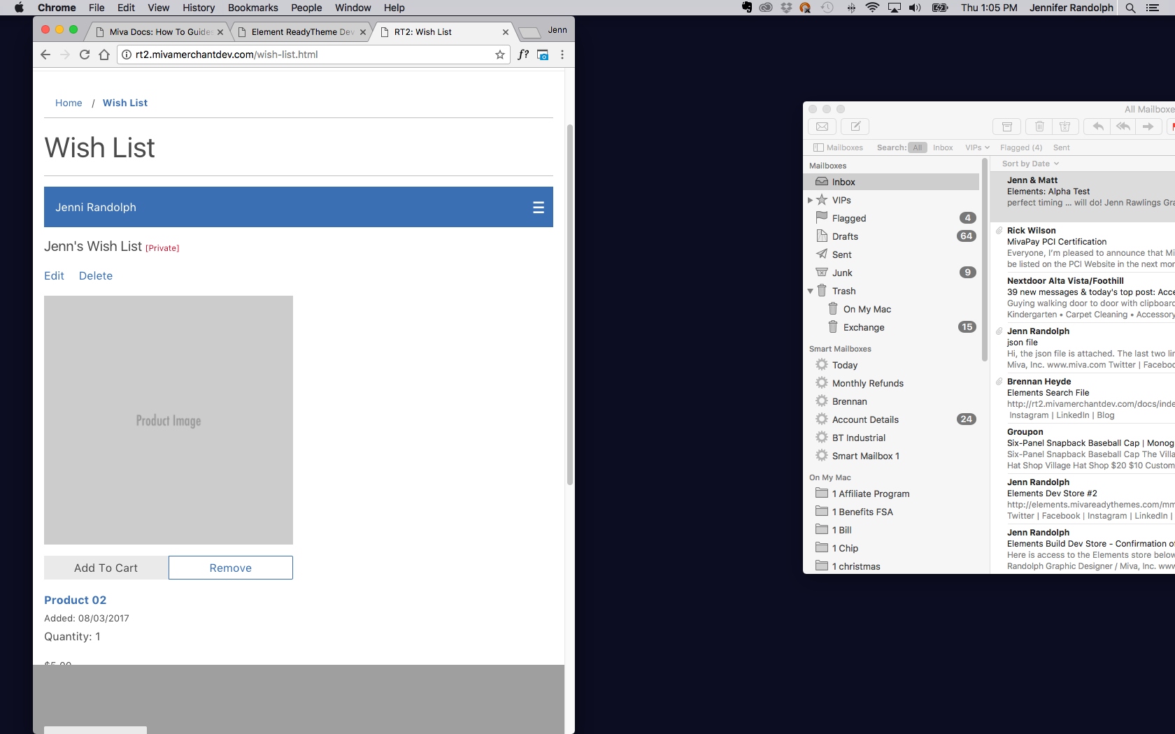Click the Chrome back arrow button
The height and width of the screenshot is (734, 1175).
[45, 55]
